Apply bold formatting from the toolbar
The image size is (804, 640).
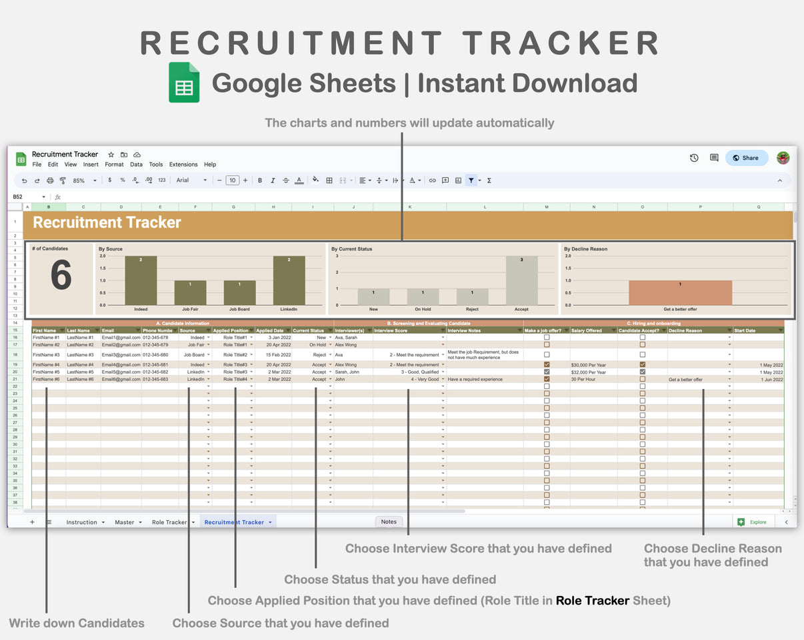coord(259,180)
